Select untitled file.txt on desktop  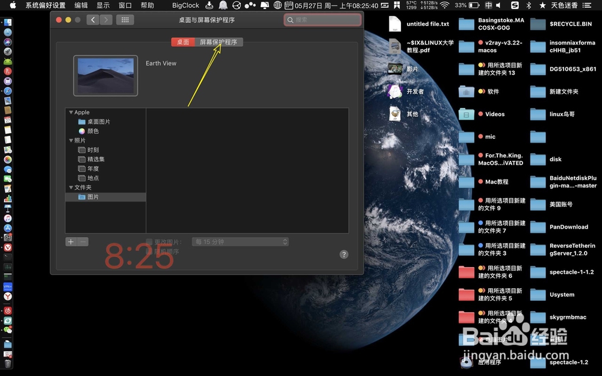pyautogui.click(x=418, y=24)
